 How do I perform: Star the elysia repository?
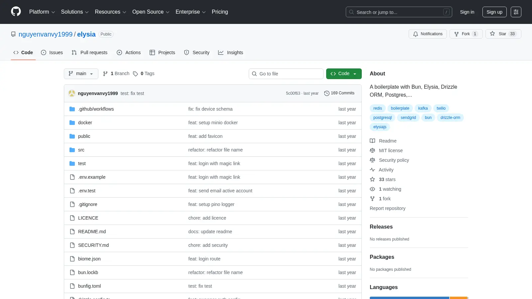tap(503, 34)
